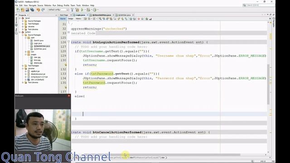Viewport: 290px width, 163px height.
Task: Click the txtPassword identifier on line 133
Action: click(102, 74)
